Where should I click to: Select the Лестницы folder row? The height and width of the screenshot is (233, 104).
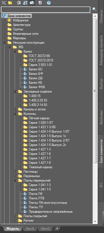tap(31, 172)
